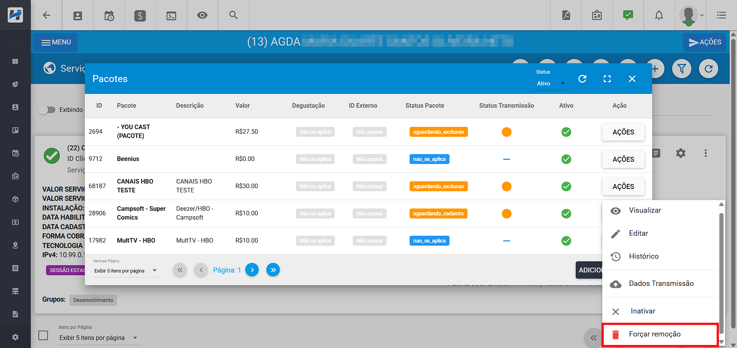Click the eye icon in top toolbar
Viewport: 737px width, 348px height.
202,15
